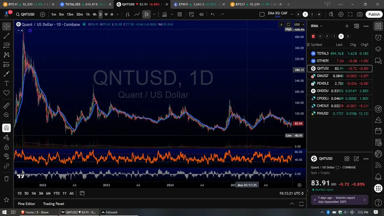Toggle hide all drawings eye icon

(6, 156)
